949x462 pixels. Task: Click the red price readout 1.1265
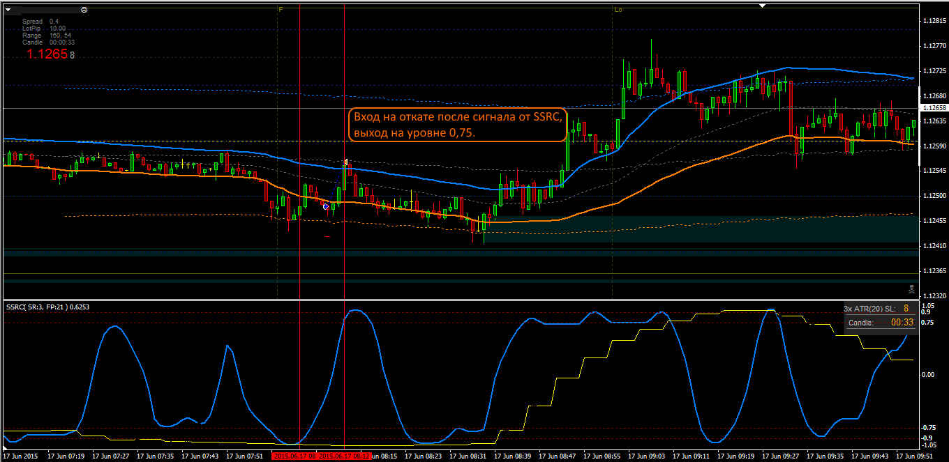pyautogui.click(x=47, y=54)
